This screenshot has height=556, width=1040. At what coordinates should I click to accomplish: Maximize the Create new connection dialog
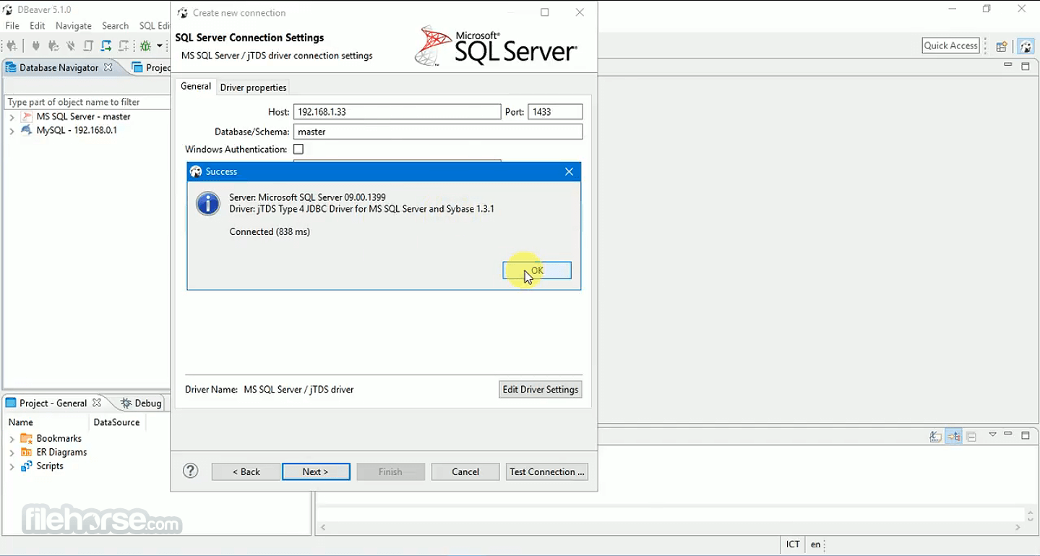pos(545,12)
